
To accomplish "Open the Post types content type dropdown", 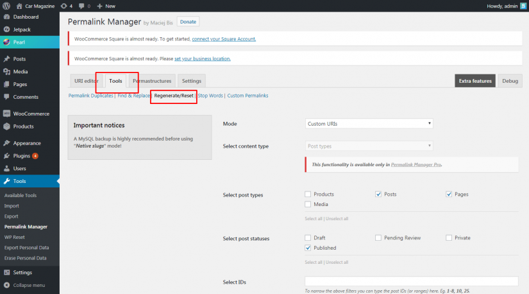I will (x=369, y=146).
